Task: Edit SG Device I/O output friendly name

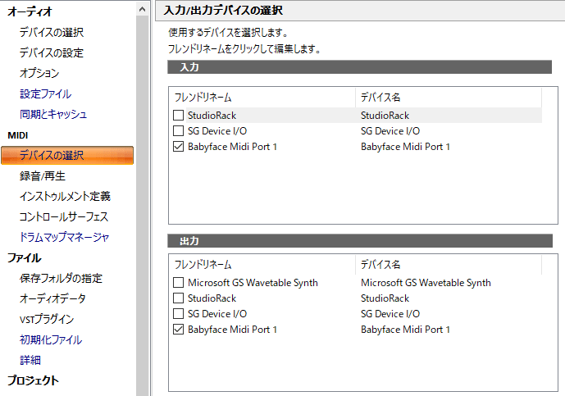Action: (217, 314)
